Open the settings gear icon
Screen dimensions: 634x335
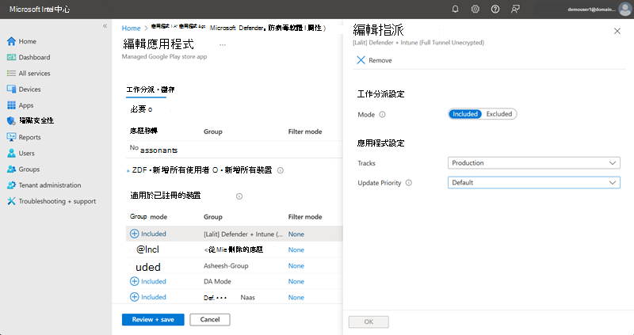[x=475, y=9]
